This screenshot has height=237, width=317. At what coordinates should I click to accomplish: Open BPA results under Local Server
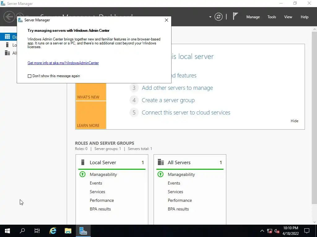pyautogui.click(x=100, y=209)
